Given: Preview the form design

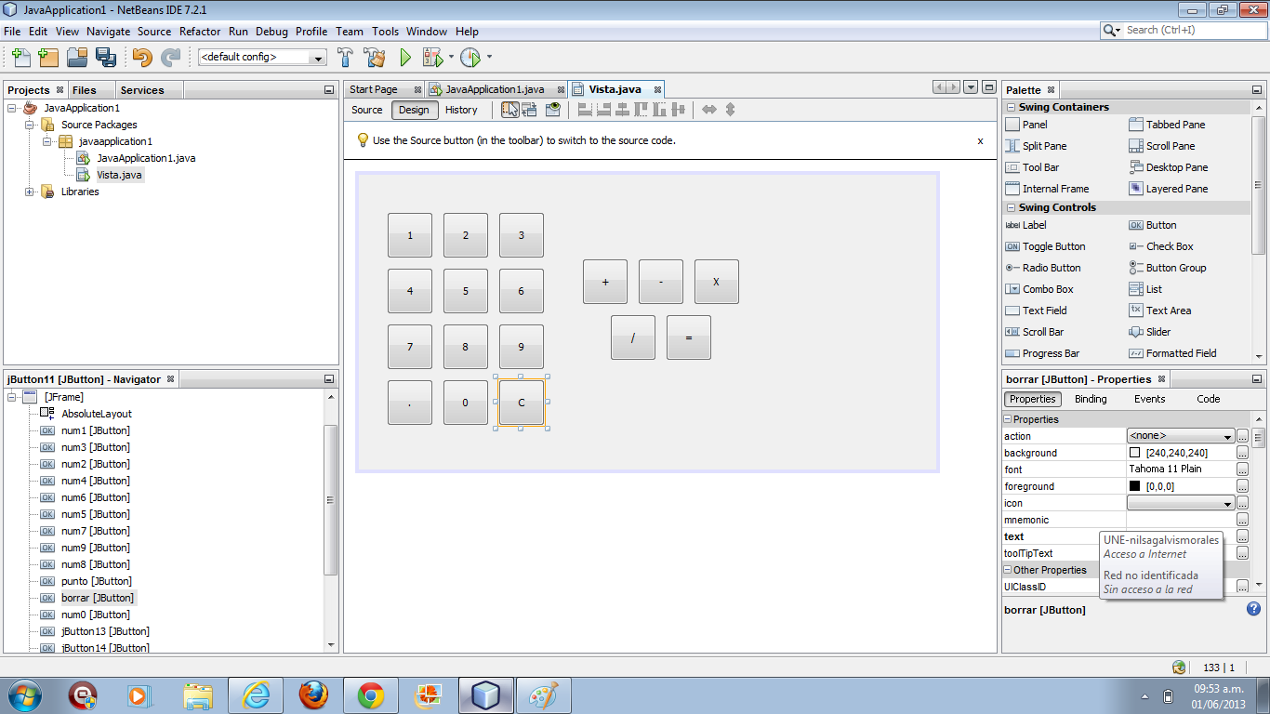Looking at the screenshot, I should (552, 109).
